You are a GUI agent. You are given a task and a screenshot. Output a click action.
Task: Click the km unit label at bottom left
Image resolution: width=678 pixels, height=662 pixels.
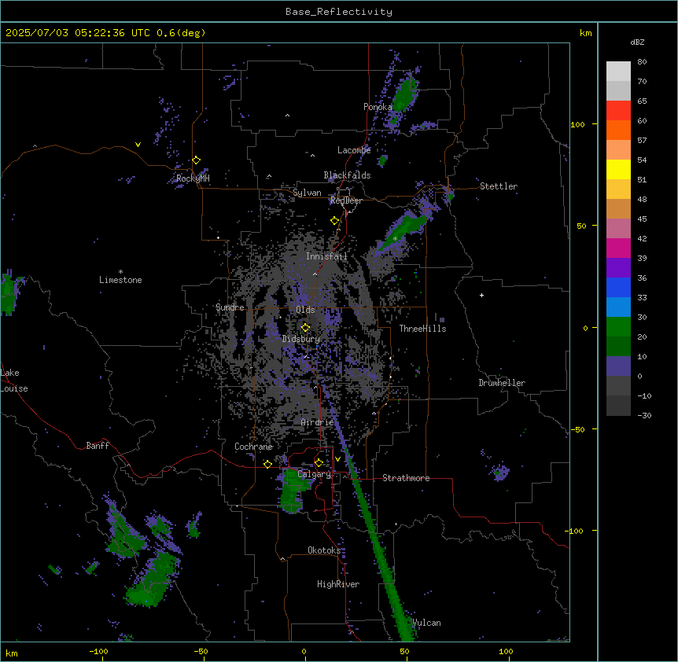(x=12, y=653)
